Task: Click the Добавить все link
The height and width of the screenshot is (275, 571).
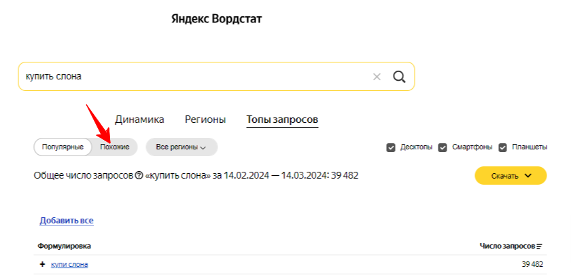Action: click(67, 221)
